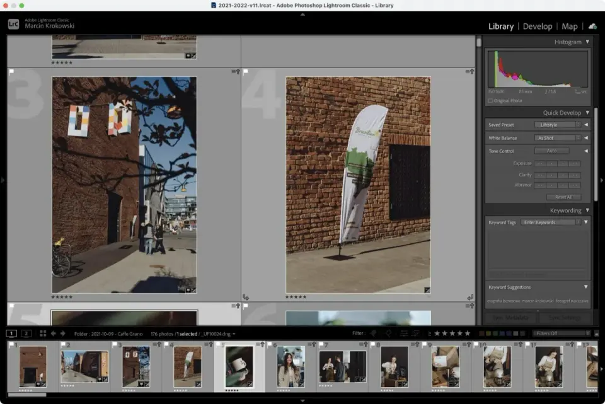This screenshot has height=404, width=605.
Task: Filter by the red color label swatch
Action: pyautogui.click(x=481, y=333)
